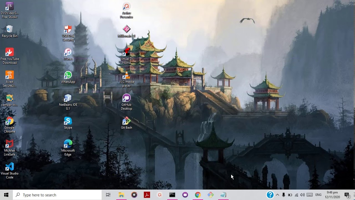Select GitHub Desktop shortcut
The width and height of the screenshot is (355, 200).
[126, 102]
